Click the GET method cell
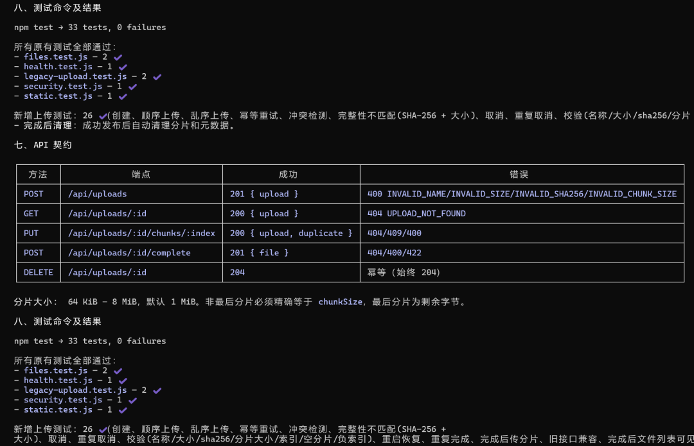This screenshot has height=446, width=694. [38, 214]
